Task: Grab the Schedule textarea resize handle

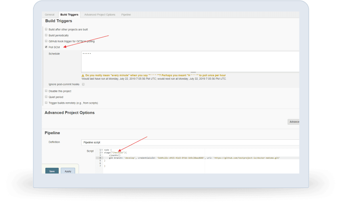Action: click(193, 72)
